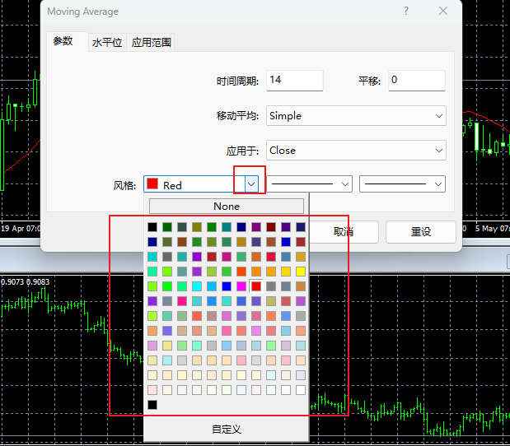510x446 pixels.
Task: Open the 移动平均 Simple dropdown
Action: (356, 116)
